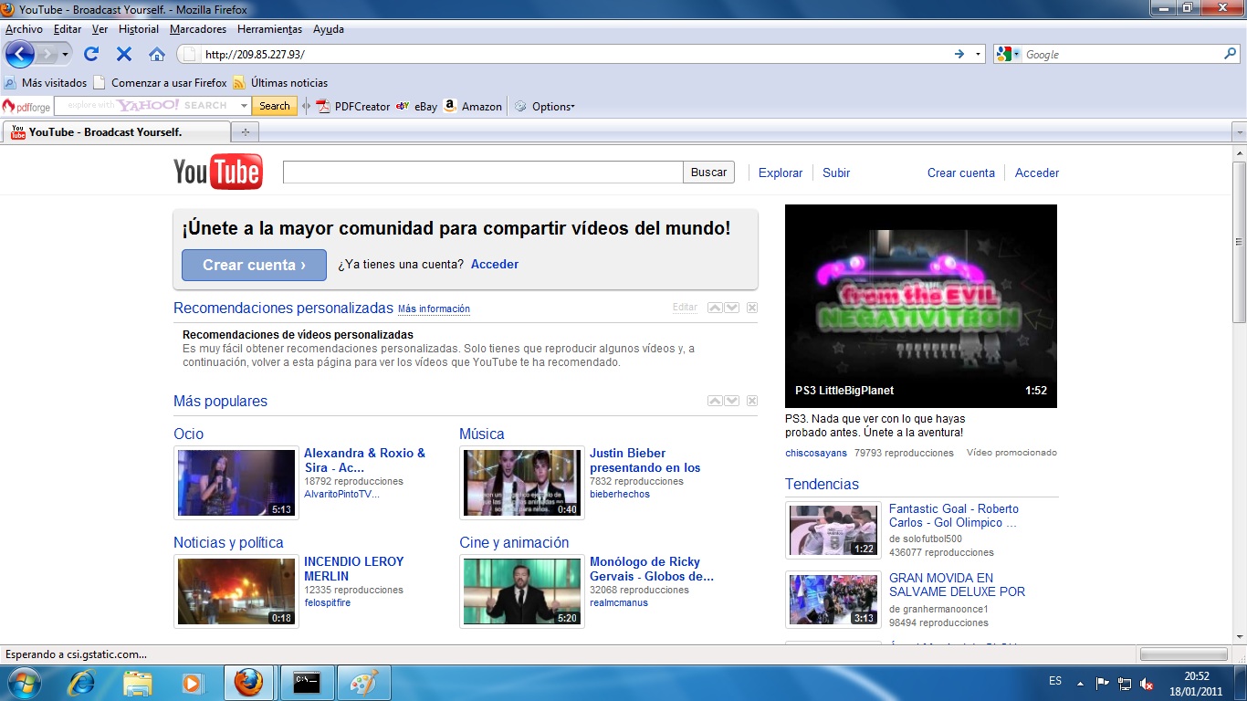The image size is (1247, 701).
Task: Open the INCENDIO LEROY MERLIN video title
Action: coord(353,569)
